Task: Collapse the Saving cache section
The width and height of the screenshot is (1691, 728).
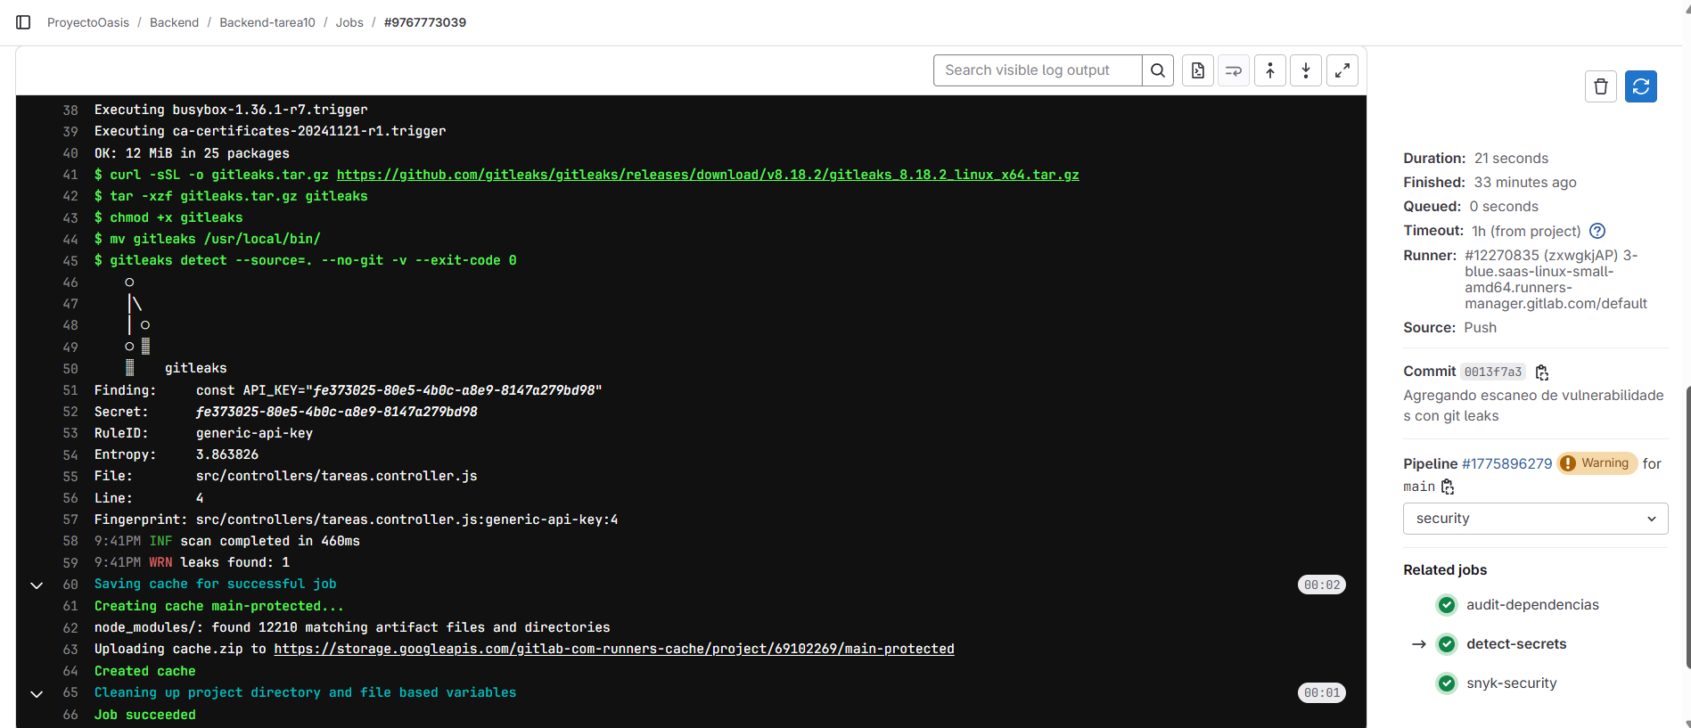Action: (x=37, y=585)
